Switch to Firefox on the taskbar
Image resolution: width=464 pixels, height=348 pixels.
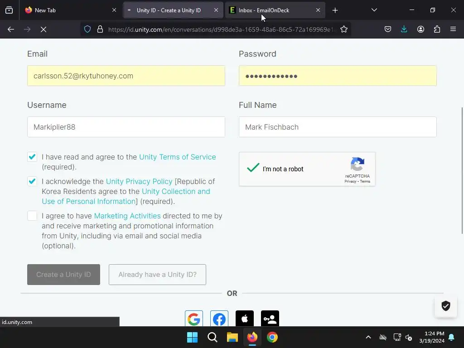(x=252, y=337)
